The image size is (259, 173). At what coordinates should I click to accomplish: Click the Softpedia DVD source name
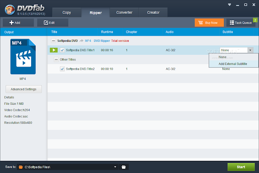[68, 41]
